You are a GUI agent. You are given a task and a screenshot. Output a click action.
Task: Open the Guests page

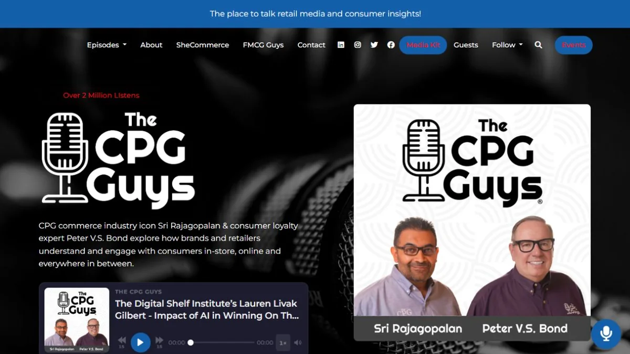pos(466,45)
